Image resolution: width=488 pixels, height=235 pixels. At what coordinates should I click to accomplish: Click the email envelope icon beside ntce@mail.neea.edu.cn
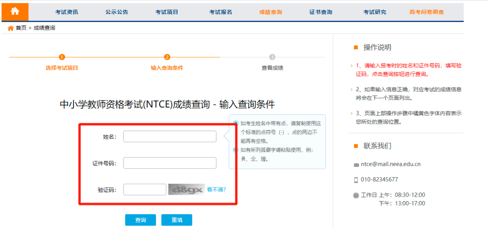click(x=357, y=165)
